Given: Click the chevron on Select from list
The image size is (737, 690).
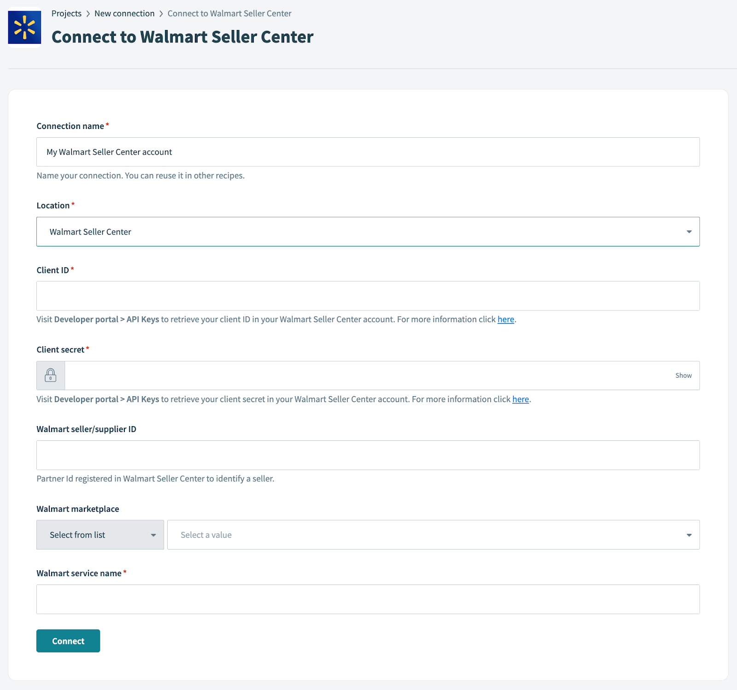Looking at the screenshot, I should [153, 535].
